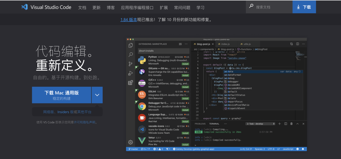341x159 pixels.
Task: Click the @sort:installs extension search box
Action: (164, 51)
